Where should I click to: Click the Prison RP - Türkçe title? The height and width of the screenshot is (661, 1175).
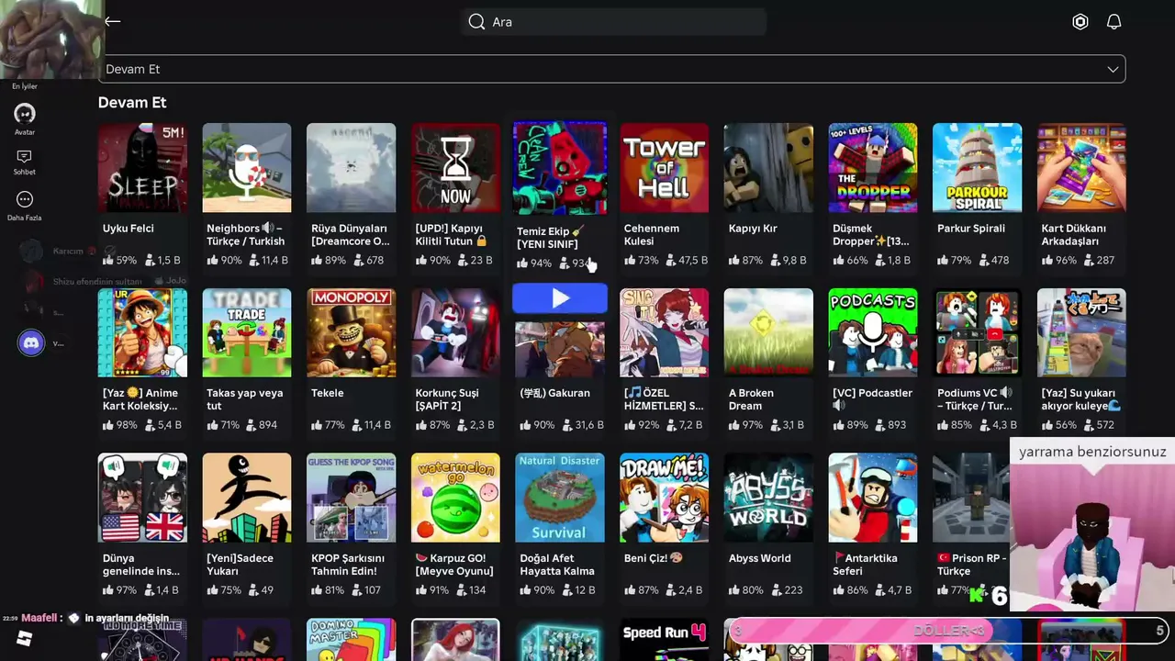(x=972, y=565)
